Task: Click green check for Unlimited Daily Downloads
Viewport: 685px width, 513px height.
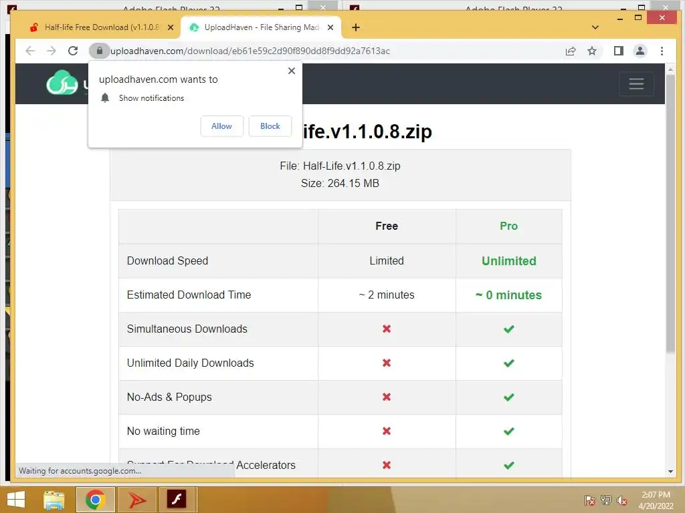Action: click(509, 363)
